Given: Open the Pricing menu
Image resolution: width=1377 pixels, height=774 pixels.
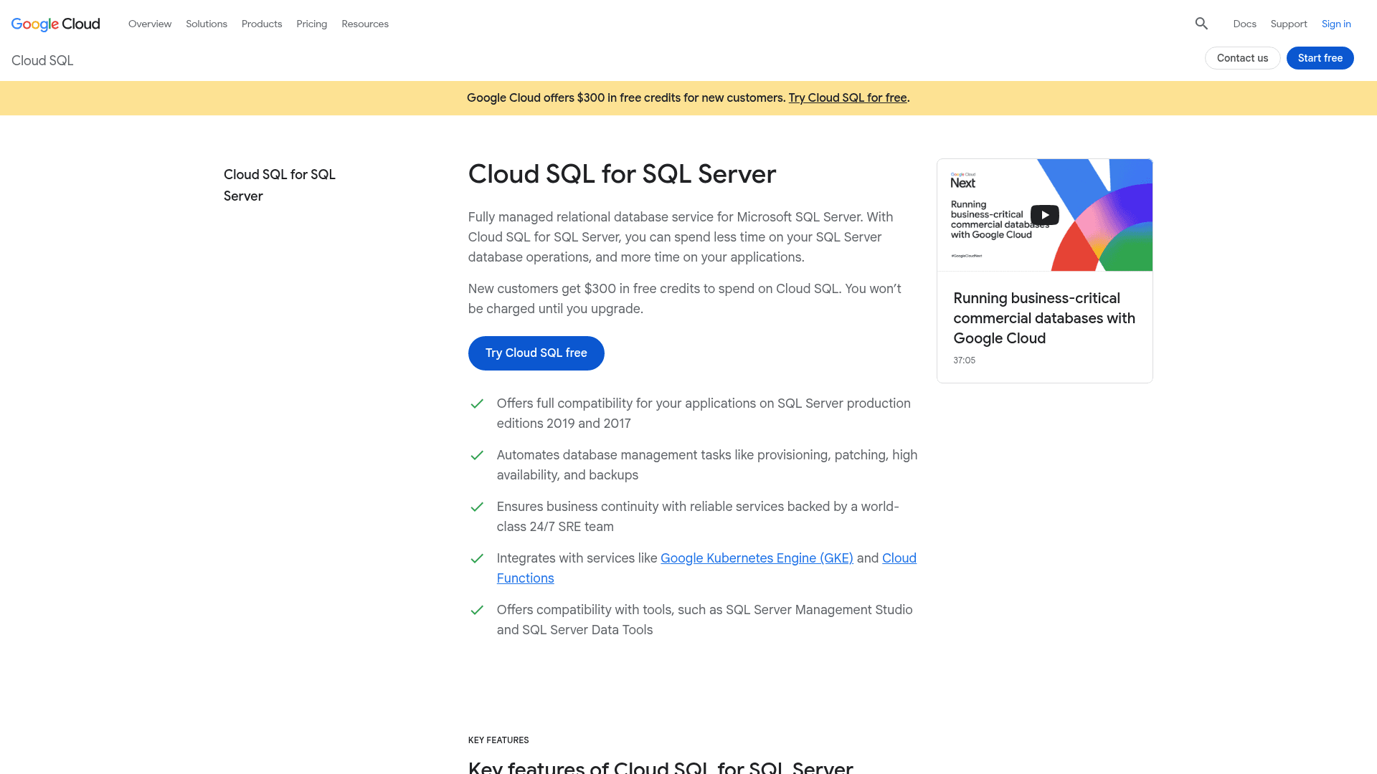Looking at the screenshot, I should coord(312,24).
